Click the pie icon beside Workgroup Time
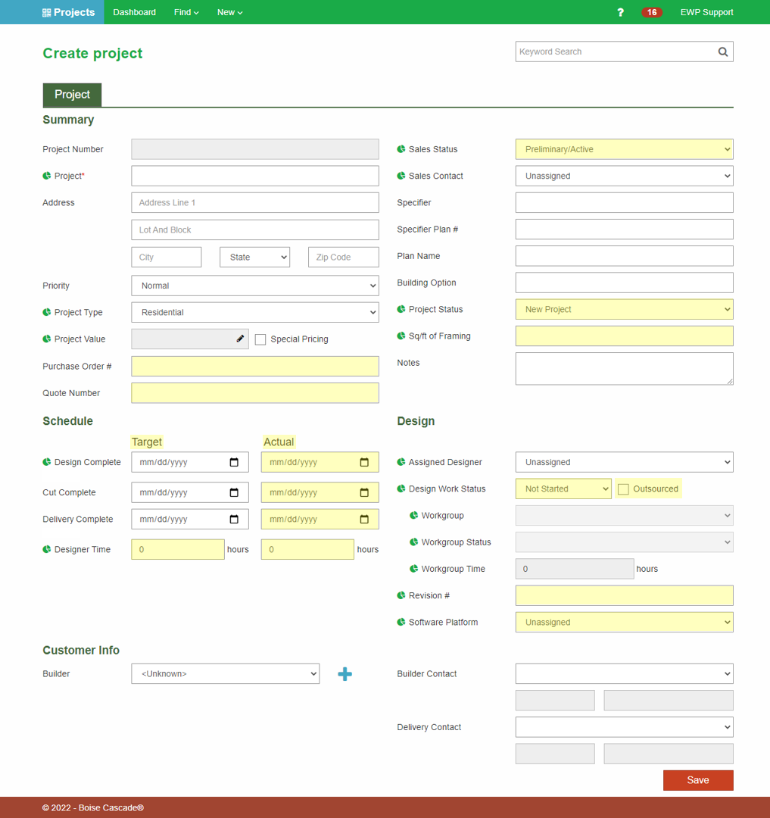Screen dimensions: 770x818 pos(413,569)
